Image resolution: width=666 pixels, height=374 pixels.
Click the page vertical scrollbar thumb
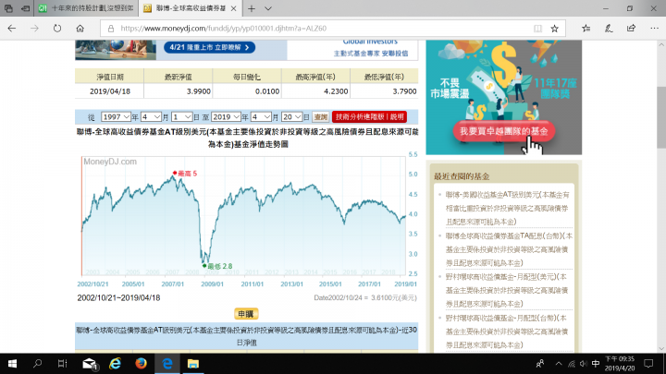coord(661,116)
